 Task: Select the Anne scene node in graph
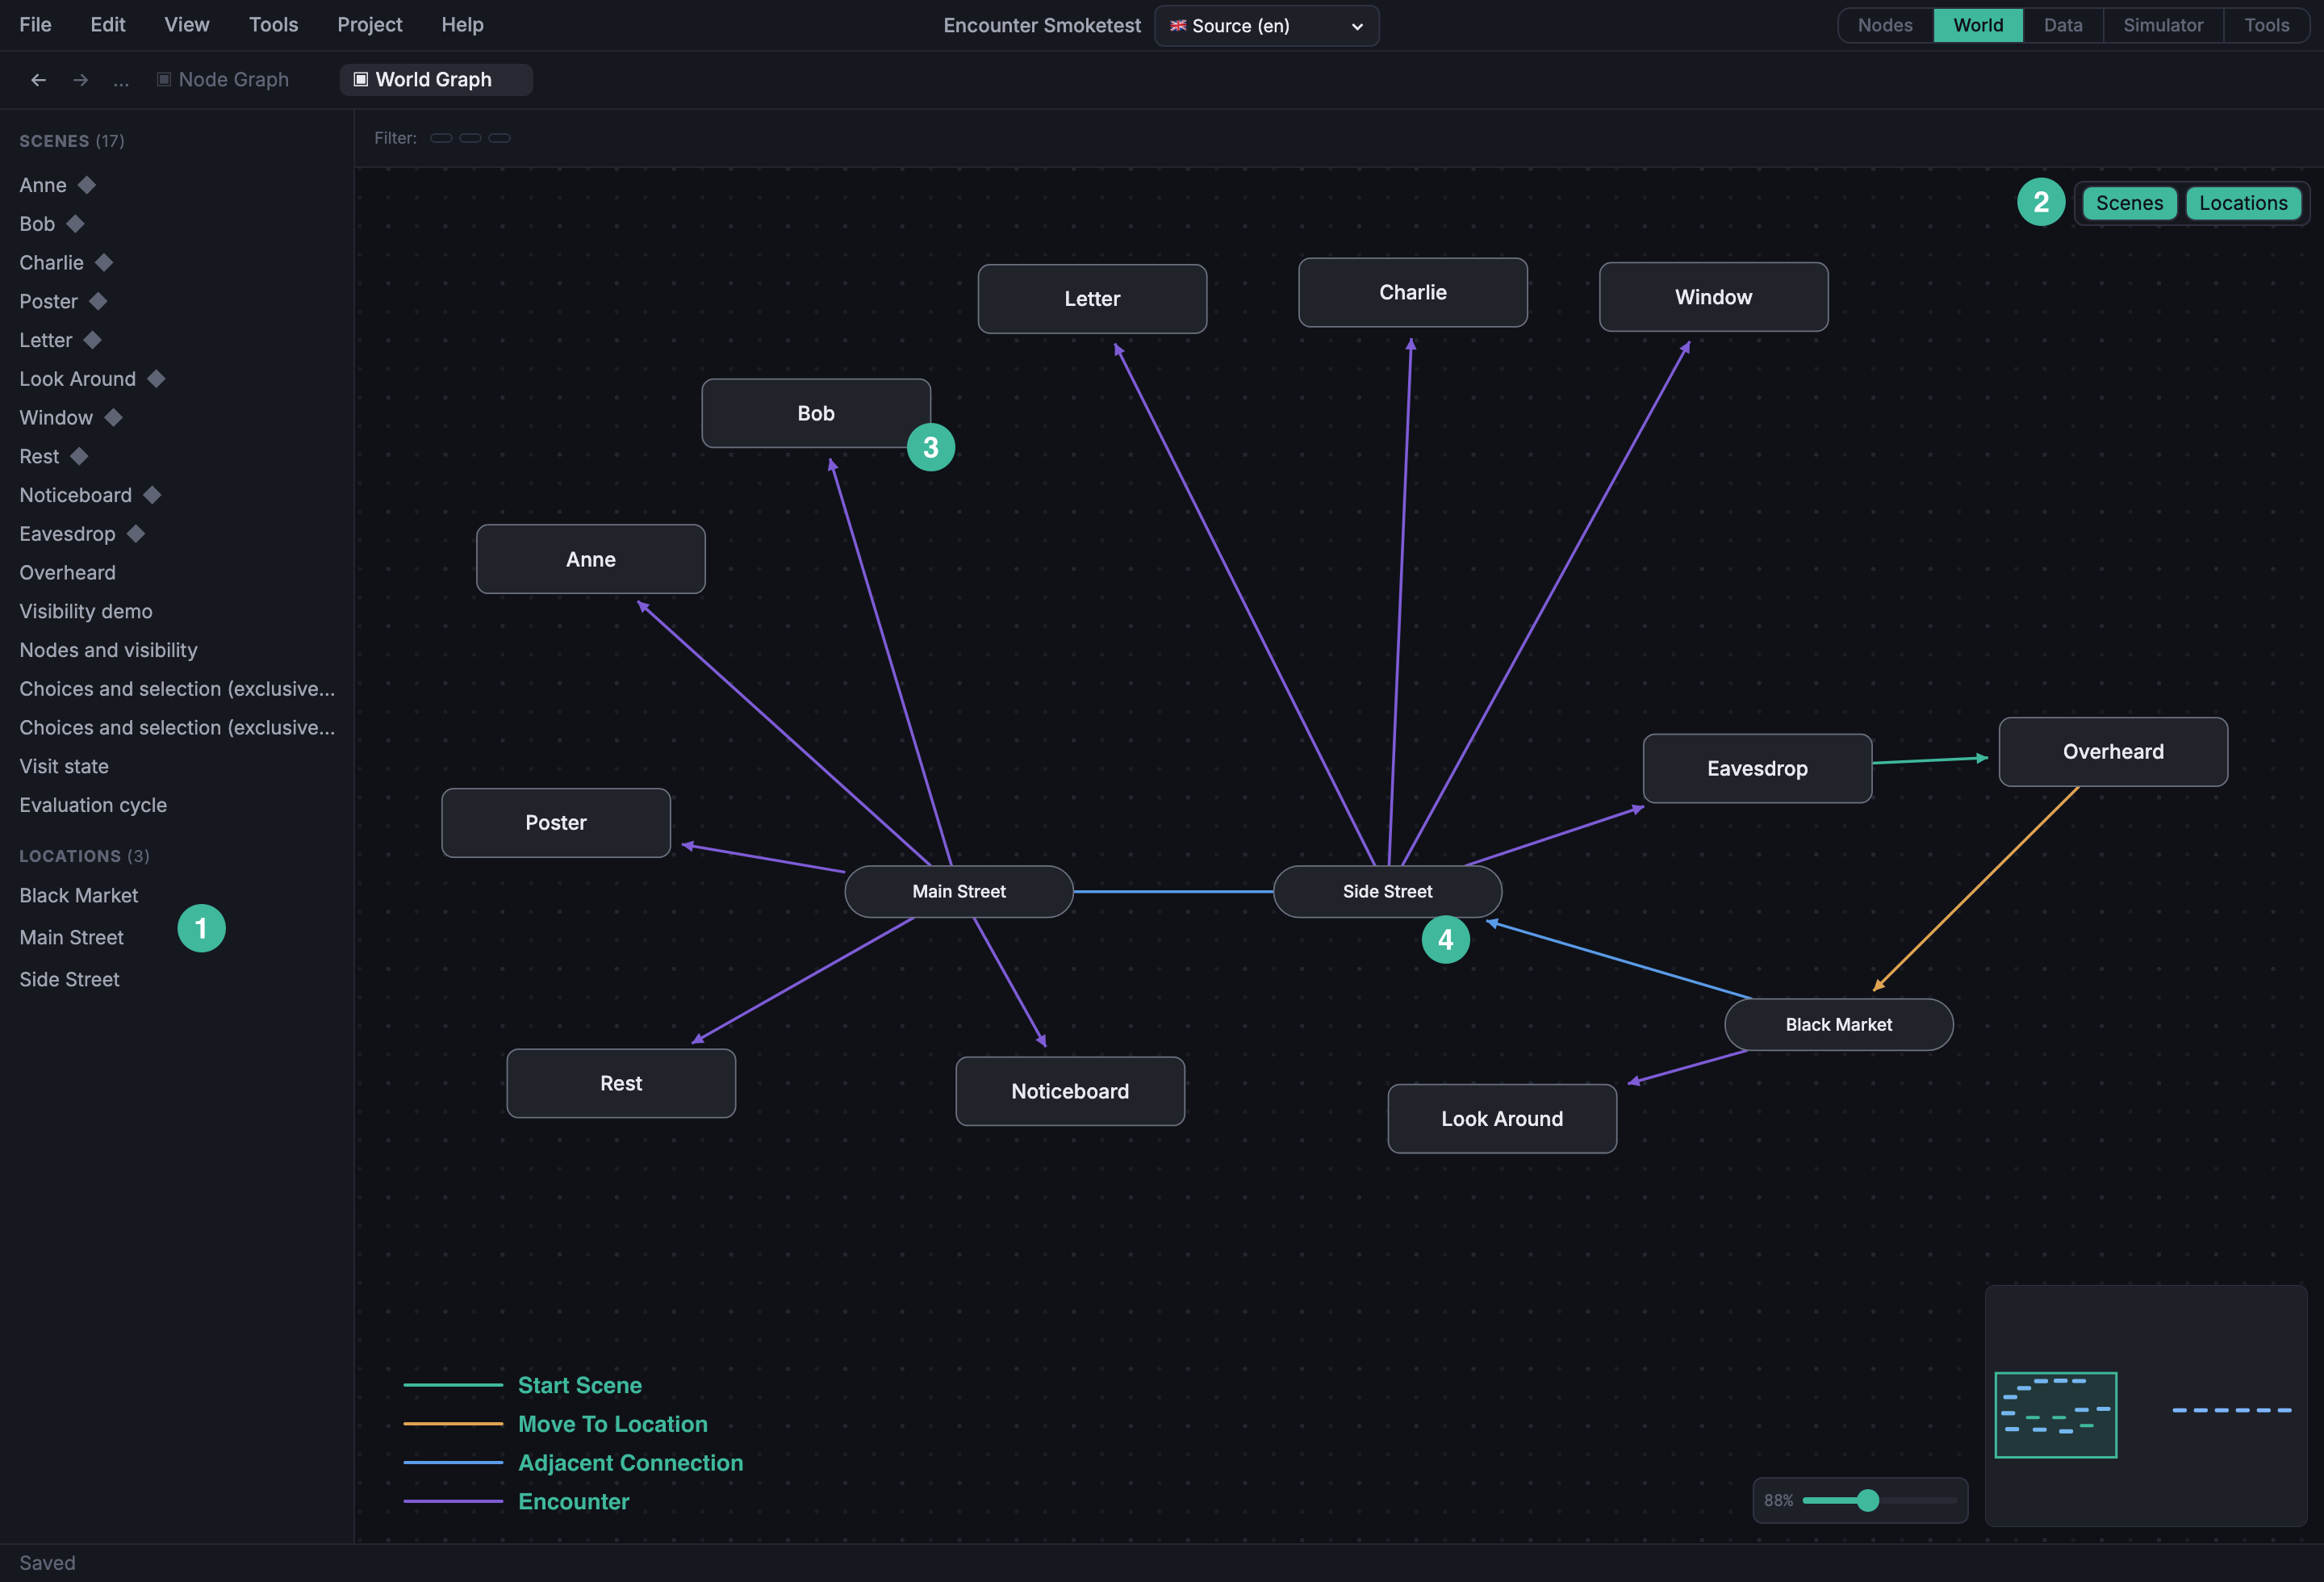(x=591, y=559)
